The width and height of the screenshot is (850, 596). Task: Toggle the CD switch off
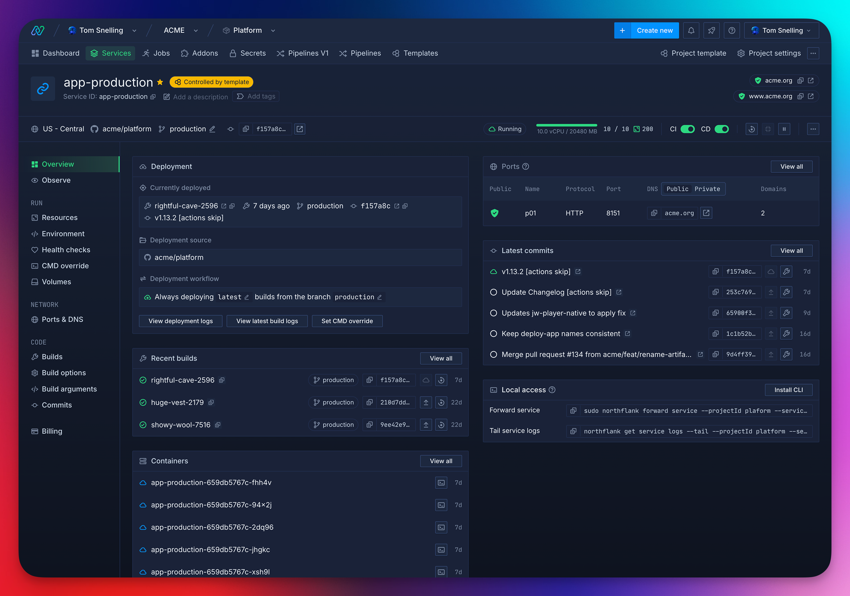click(722, 129)
